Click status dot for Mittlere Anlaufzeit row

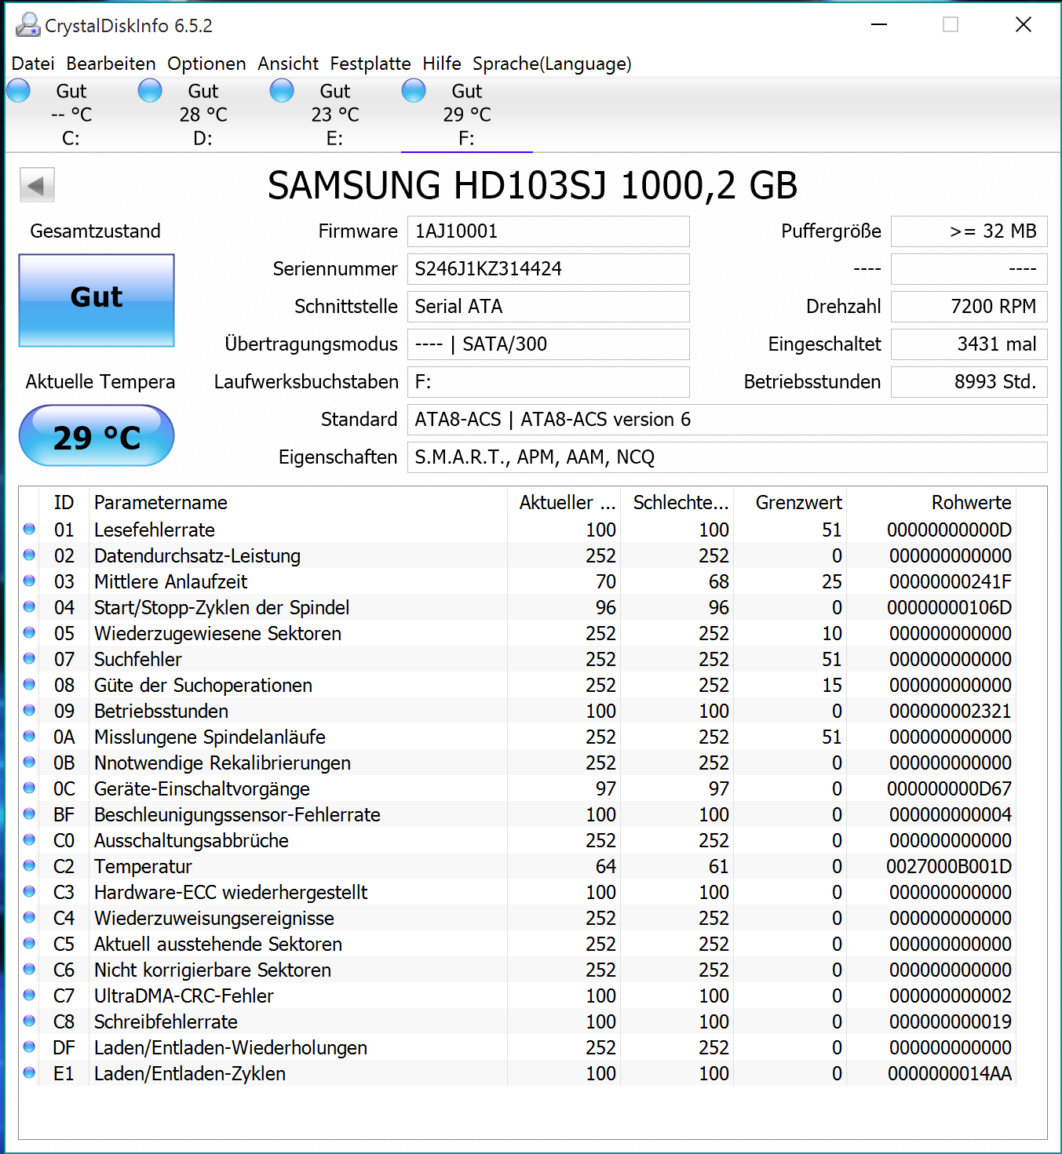point(29,581)
